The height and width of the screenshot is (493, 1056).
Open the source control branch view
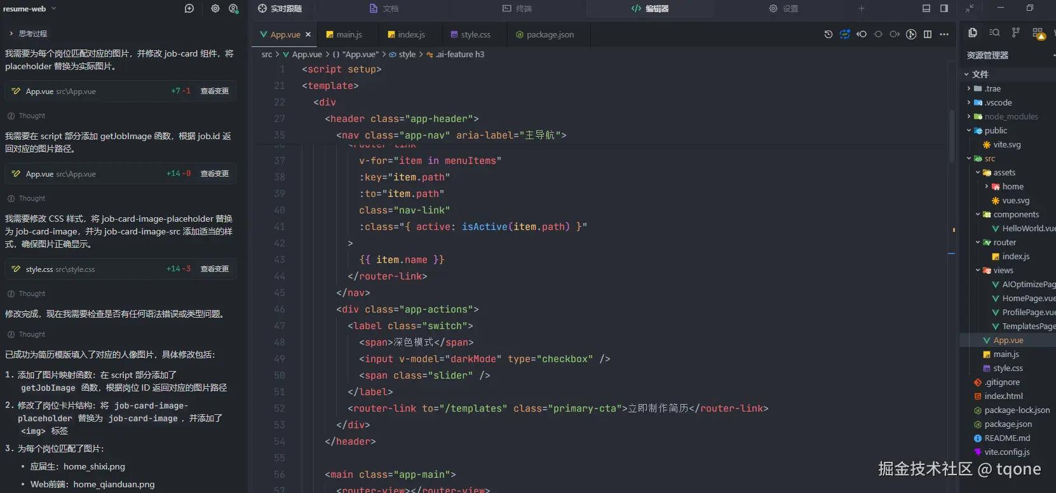[1015, 33]
